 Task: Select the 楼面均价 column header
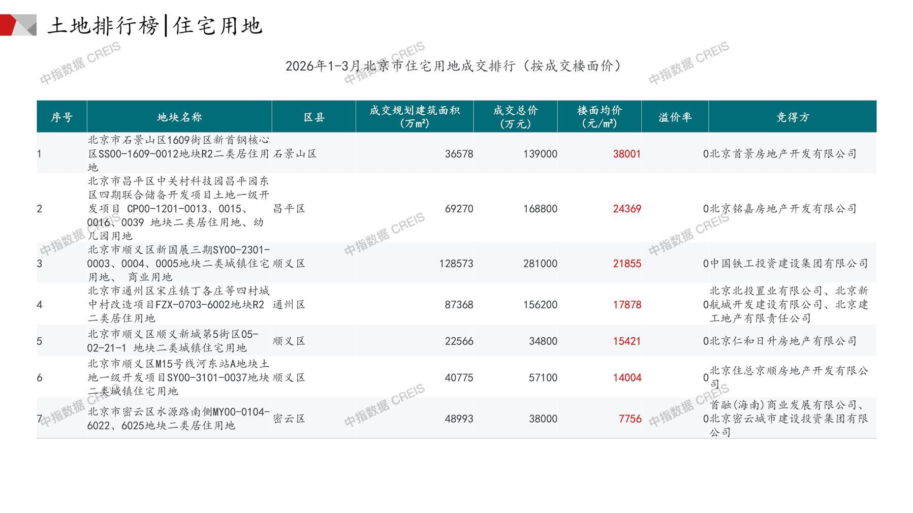click(x=600, y=117)
